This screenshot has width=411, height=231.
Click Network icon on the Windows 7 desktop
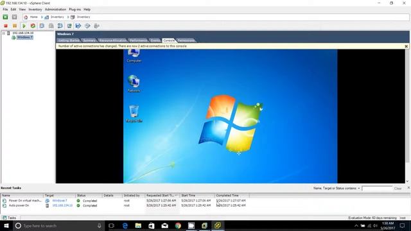(x=134, y=83)
